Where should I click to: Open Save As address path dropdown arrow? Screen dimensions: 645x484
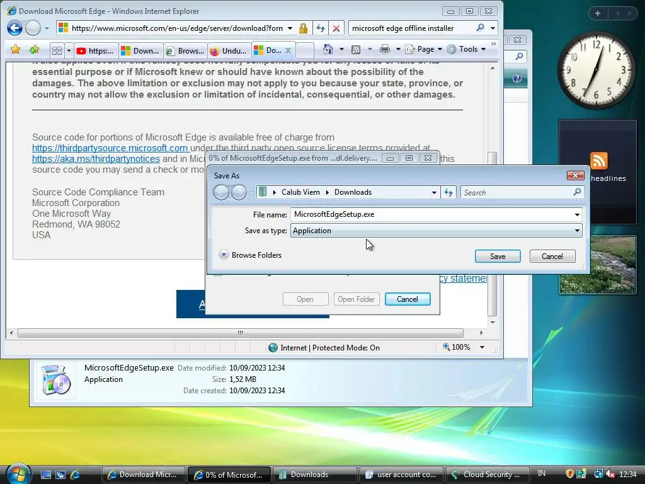point(434,193)
